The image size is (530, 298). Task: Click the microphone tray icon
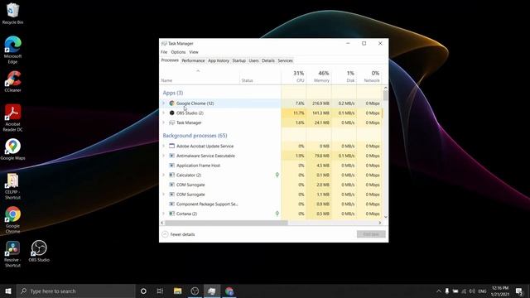point(447,291)
